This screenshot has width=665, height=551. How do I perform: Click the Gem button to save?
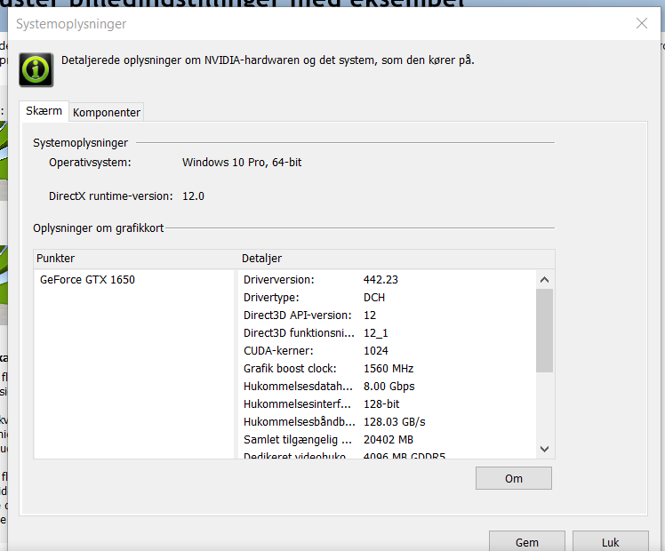pos(527,542)
